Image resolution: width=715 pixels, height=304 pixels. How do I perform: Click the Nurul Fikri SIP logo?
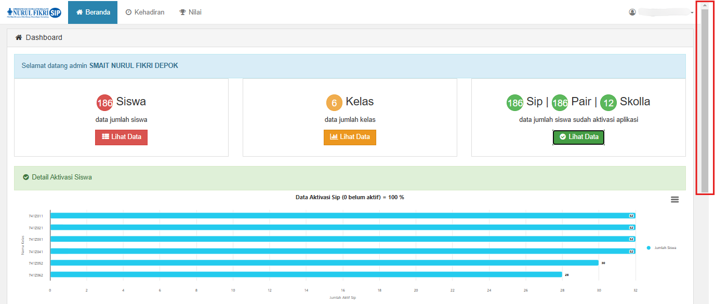[34, 12]
